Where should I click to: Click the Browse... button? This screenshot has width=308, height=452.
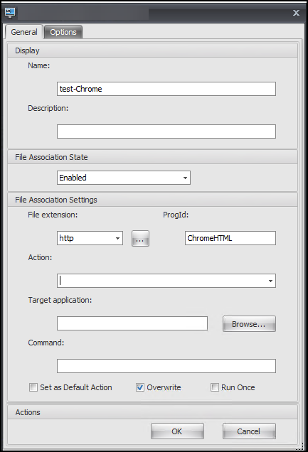249,324
